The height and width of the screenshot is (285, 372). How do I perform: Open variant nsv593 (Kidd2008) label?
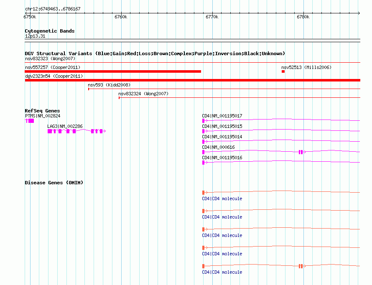tap(109, 85)
